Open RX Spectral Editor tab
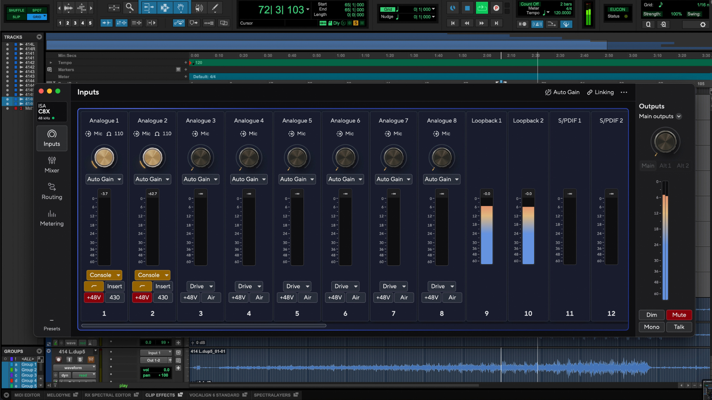712x400 pixels. (111, 395)
